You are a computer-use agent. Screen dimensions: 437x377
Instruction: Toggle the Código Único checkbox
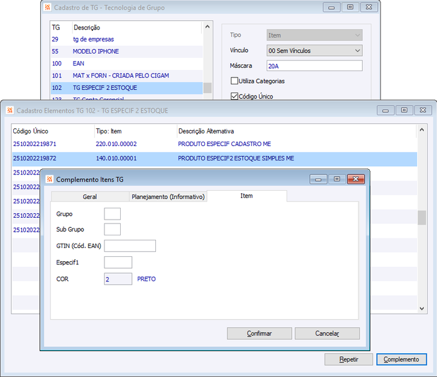click(x=235, y=96)
